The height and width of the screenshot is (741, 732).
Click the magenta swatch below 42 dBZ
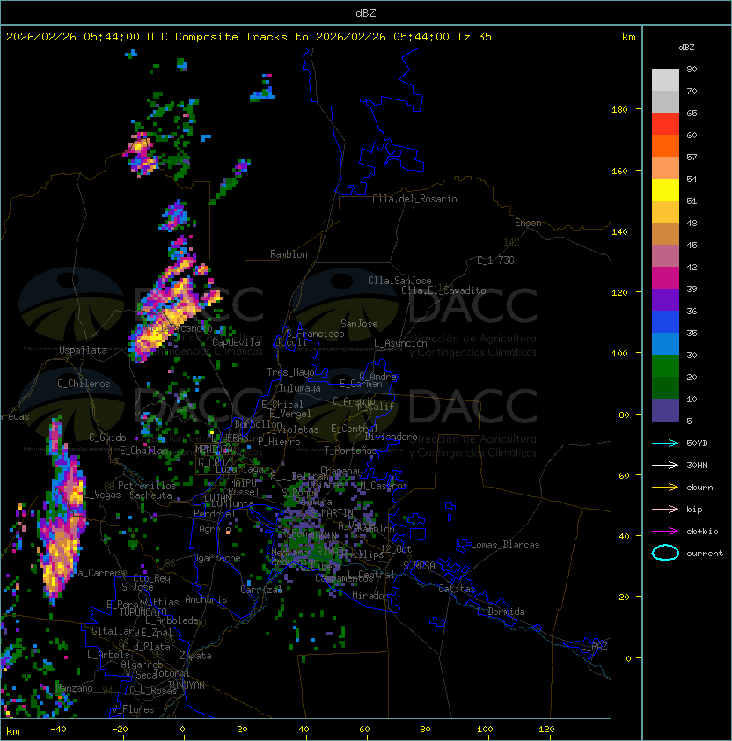665,278
